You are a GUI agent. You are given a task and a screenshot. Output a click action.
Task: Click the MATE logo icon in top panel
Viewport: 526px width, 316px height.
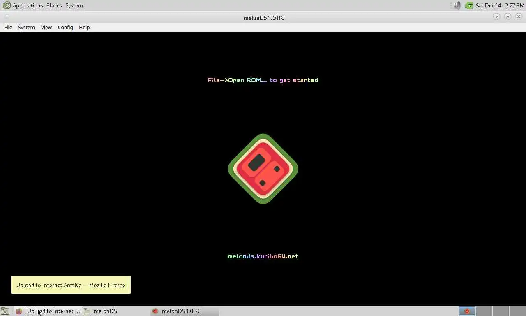tap(7, 5)
